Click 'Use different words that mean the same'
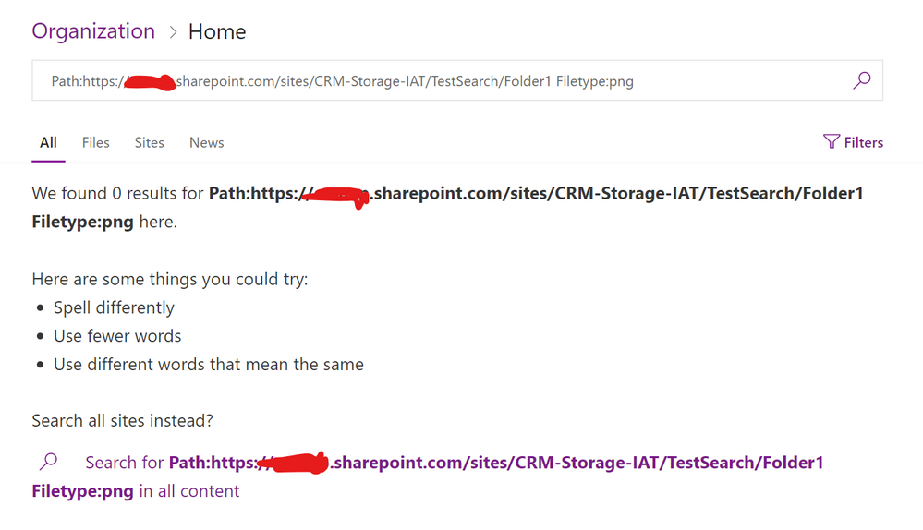923x530 pixels. point(209,364)
